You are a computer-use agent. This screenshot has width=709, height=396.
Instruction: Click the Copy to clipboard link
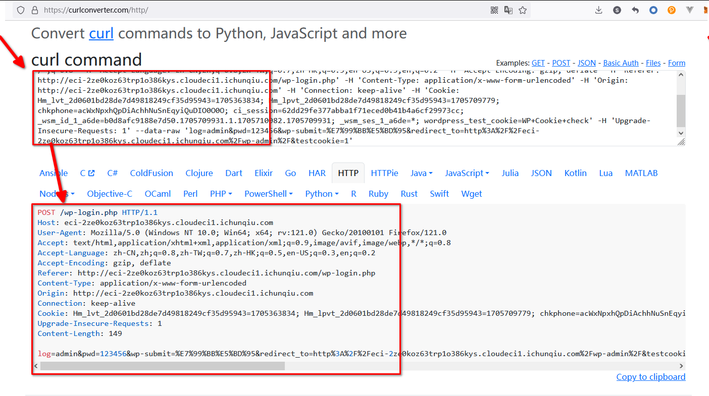click(x=650, y=377)
